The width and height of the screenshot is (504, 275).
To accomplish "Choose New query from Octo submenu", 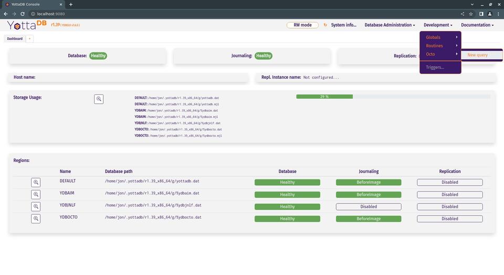I will pos(481,55).
